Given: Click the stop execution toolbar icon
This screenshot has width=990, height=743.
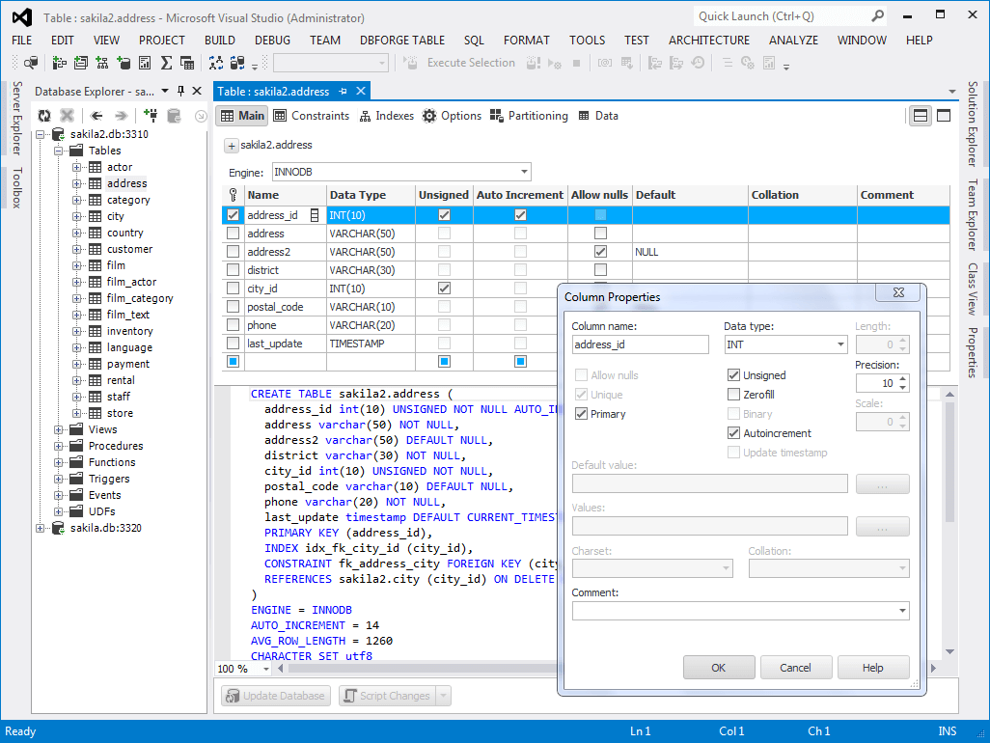Looking at the screenshot, I should point(576,63).
